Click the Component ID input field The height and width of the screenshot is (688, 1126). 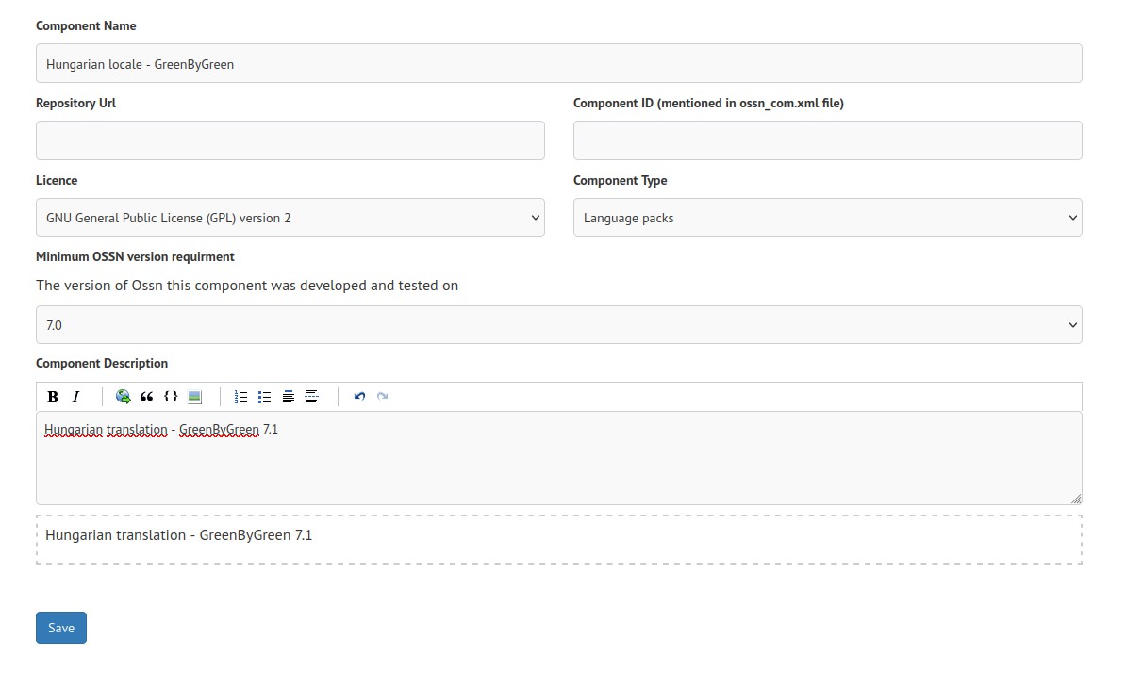click(827, 140)
